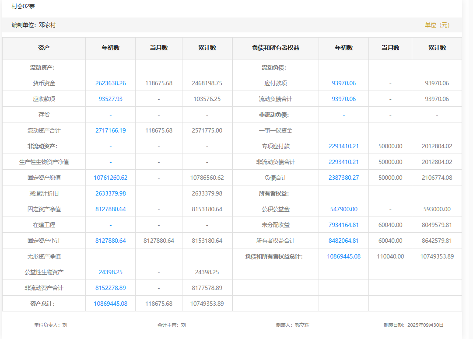Click the 应收款项 年初数 link 93527.93
The width and height of the screenshot is (473, 339).
(110, 99)
